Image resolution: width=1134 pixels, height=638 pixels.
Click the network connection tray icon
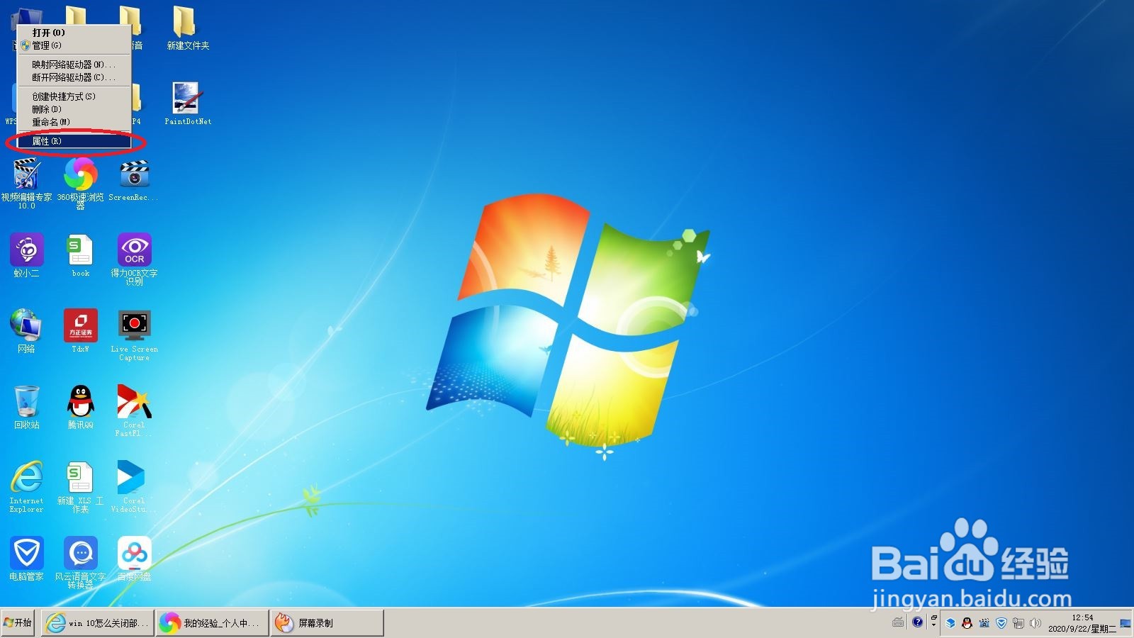click(1018, 623)
